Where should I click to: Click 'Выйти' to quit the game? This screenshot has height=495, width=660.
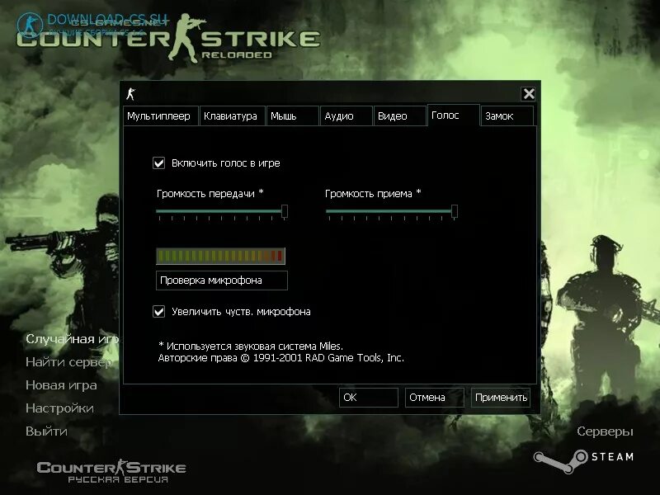pyautogui.click(x=47, y=431)
